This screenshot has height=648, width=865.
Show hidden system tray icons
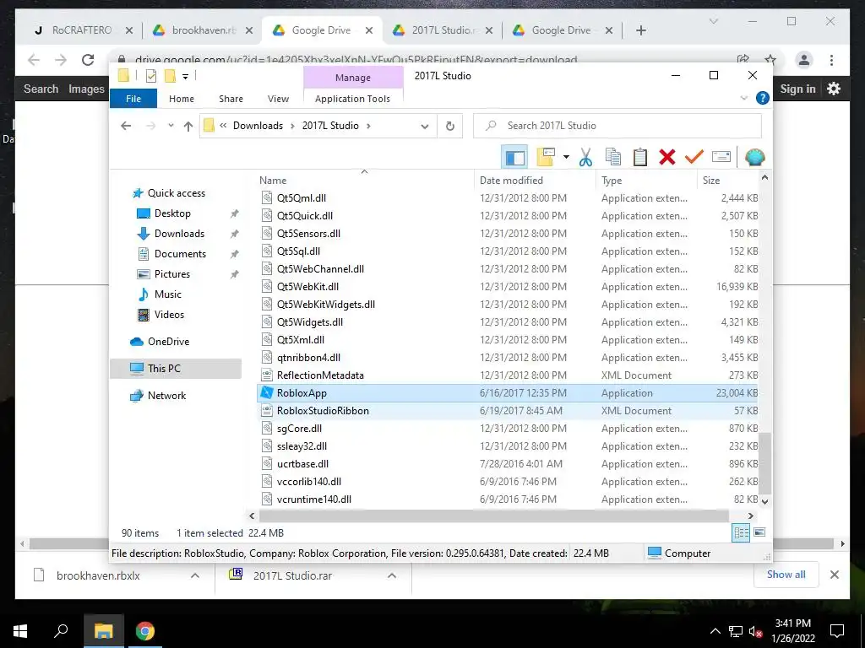pyautogui.click(x=715, y=631)
